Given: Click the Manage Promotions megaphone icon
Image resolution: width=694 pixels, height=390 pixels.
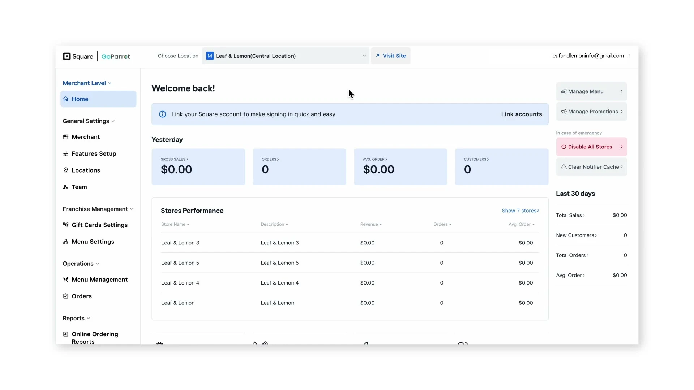Looking at the screenshot, I should (564, 112).
